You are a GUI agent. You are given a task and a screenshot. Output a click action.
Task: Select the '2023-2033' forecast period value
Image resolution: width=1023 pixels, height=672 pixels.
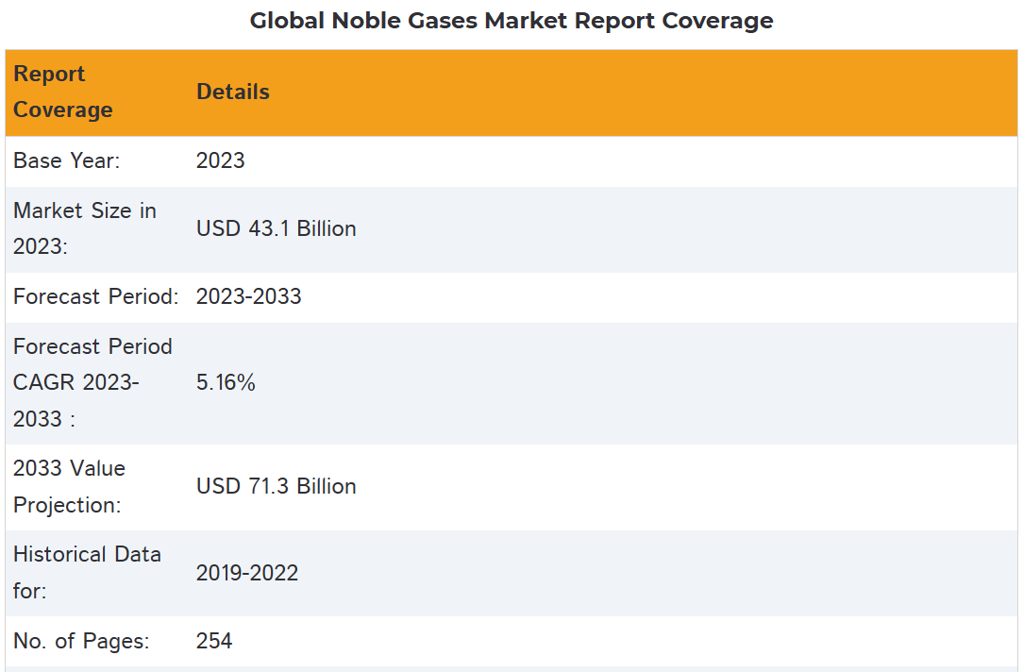tap(249, 297)
